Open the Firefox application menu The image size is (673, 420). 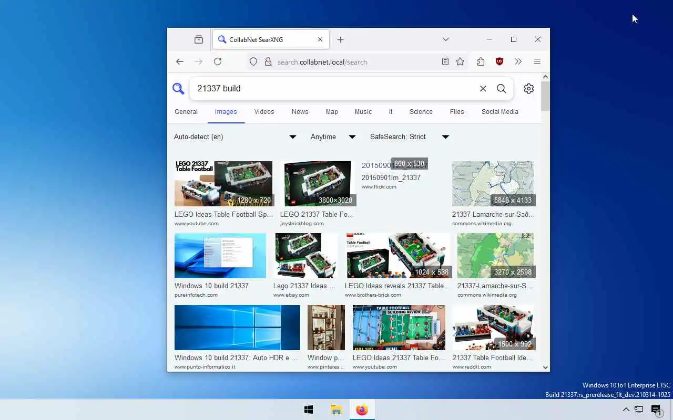point(537,61)
